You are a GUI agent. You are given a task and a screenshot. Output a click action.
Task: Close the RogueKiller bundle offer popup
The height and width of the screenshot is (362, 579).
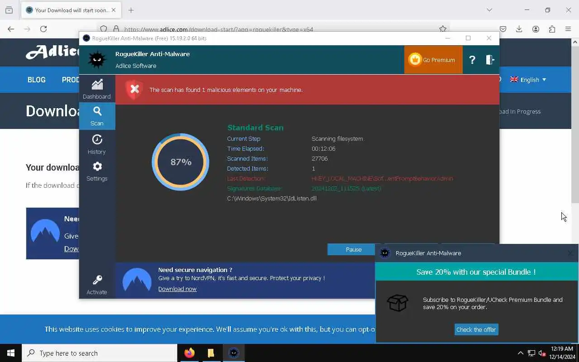click(571, 253)
